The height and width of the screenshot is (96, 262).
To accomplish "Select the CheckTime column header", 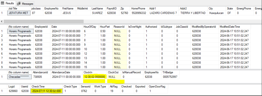I will click(47, 87).
